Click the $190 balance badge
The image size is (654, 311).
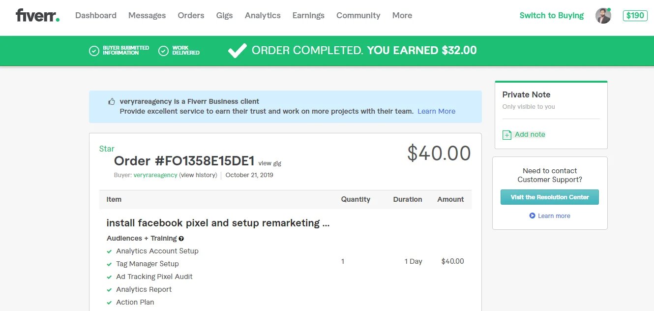[x=635, y=16]
